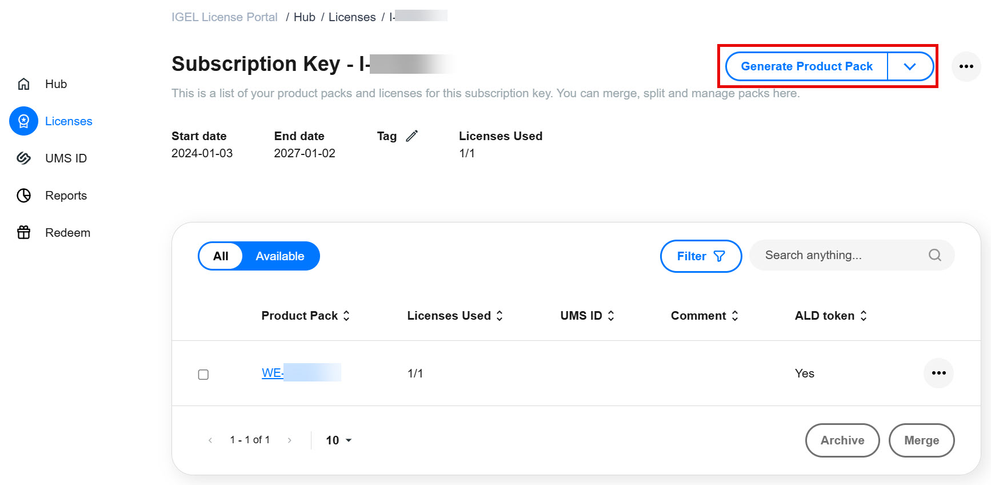Expand the Generate Product Pack dropdown arrow
The height and width of the screenshot is (485, 991).
[x=910, y=66]
